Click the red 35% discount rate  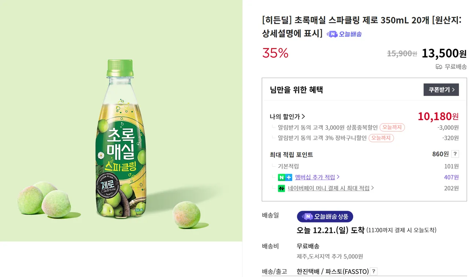tap(275, 53)
